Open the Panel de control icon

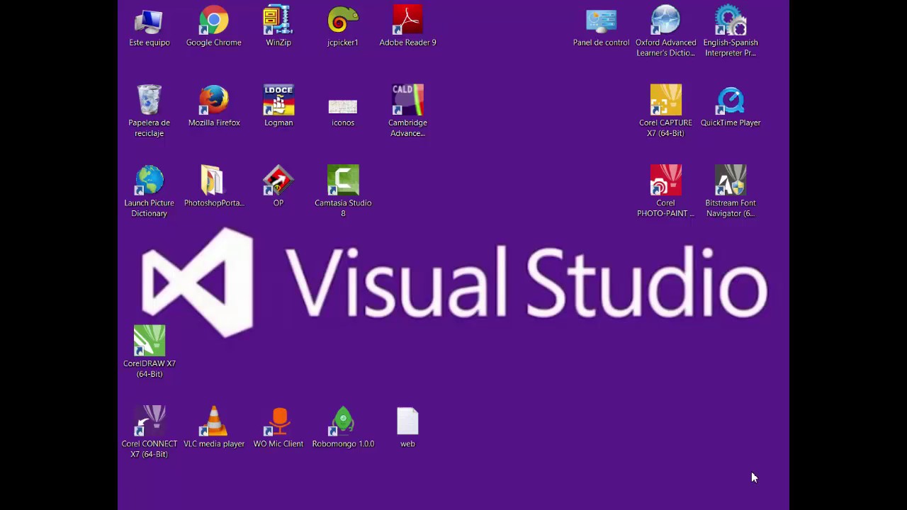click(601, 21)
